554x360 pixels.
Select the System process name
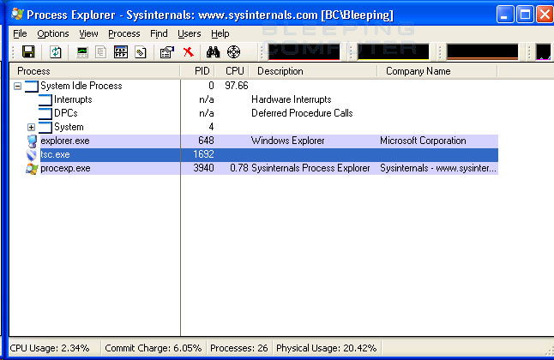point(69,127)
